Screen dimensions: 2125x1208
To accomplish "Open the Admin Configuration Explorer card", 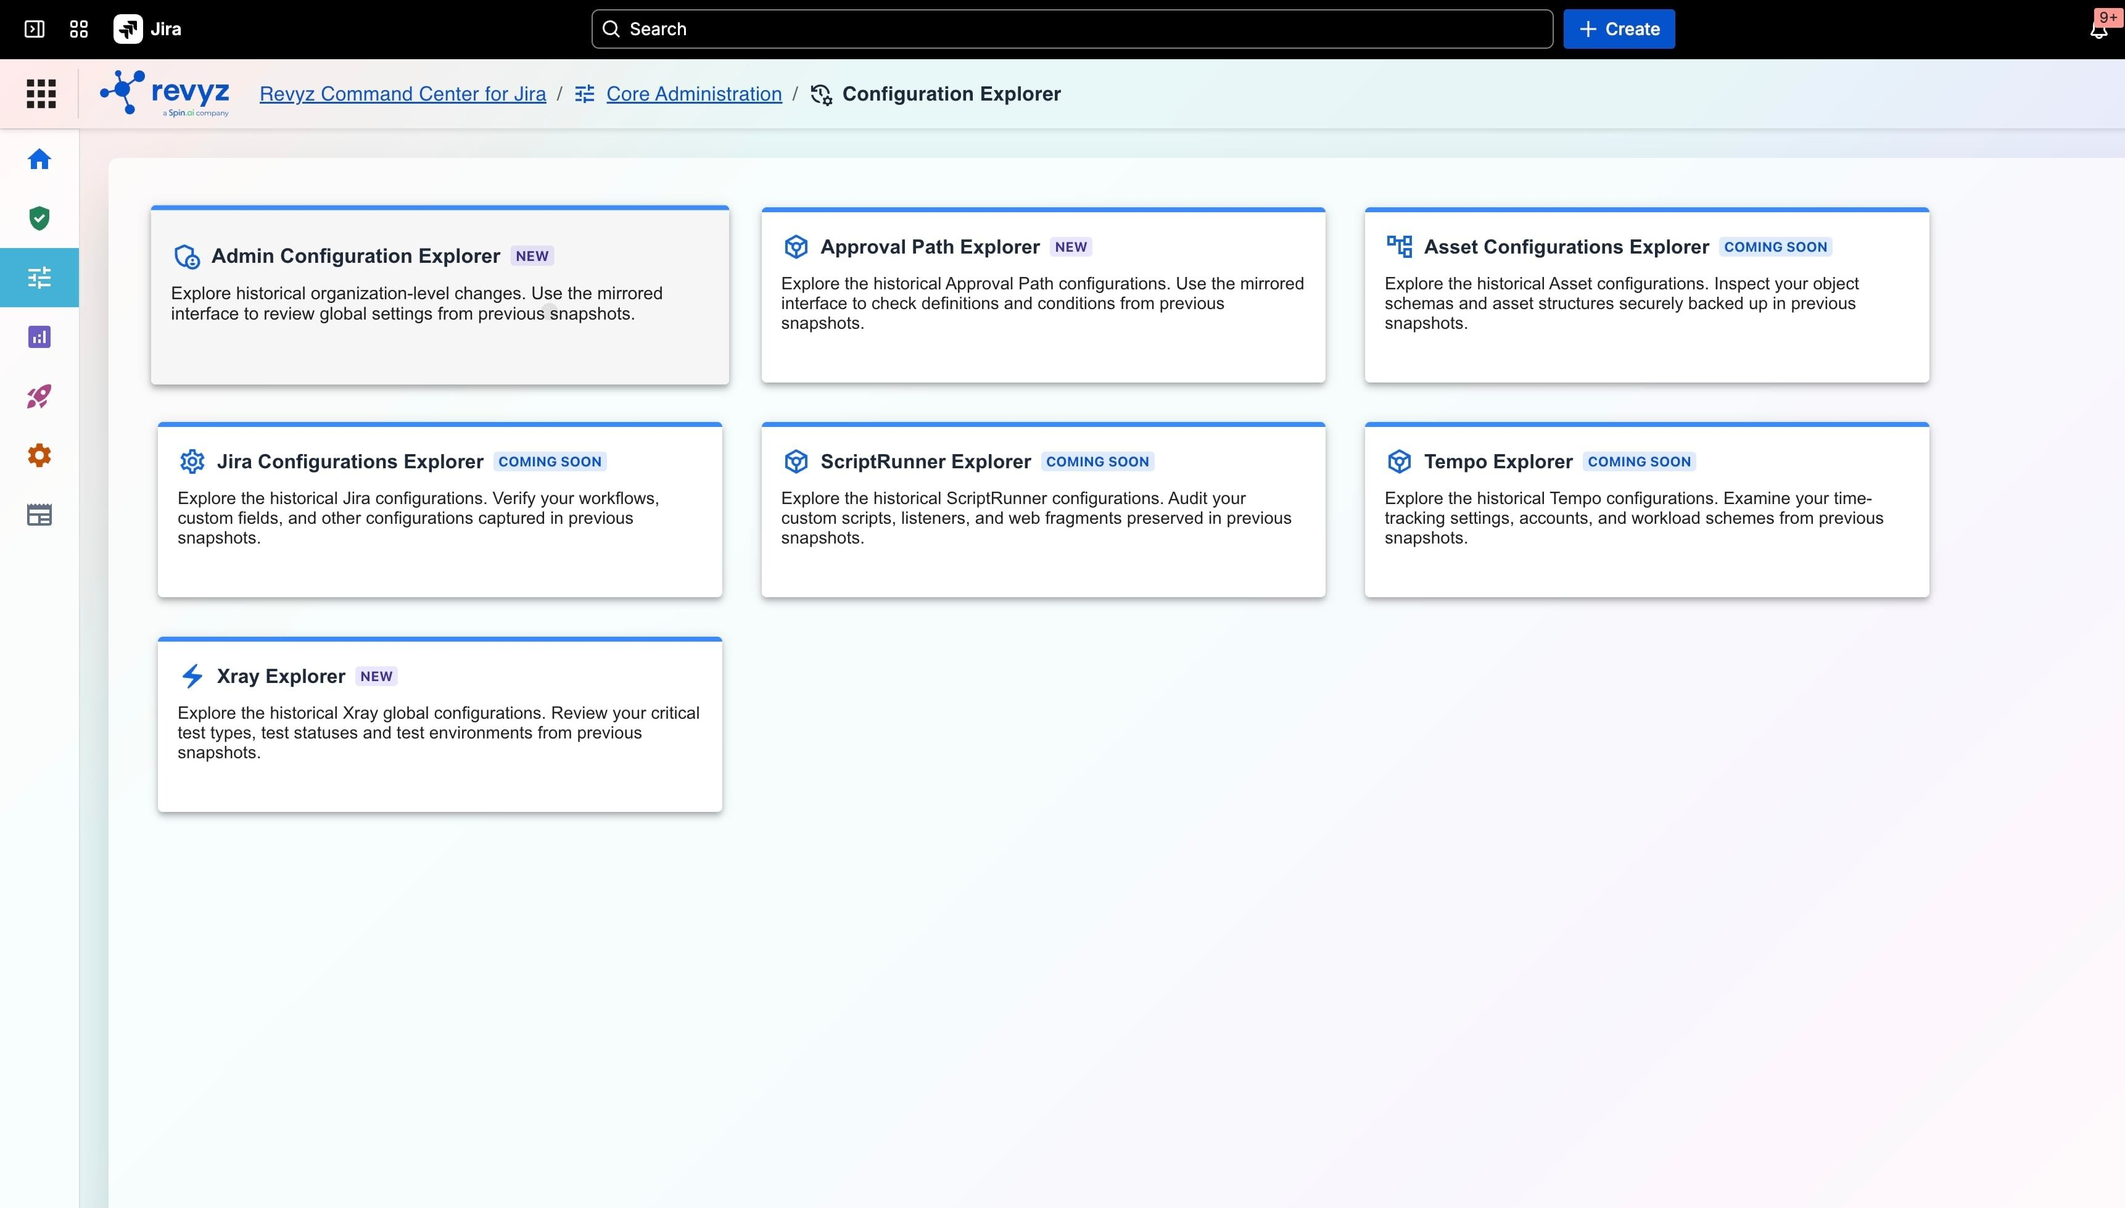I will pyautogui.click(x=440, y=296).
